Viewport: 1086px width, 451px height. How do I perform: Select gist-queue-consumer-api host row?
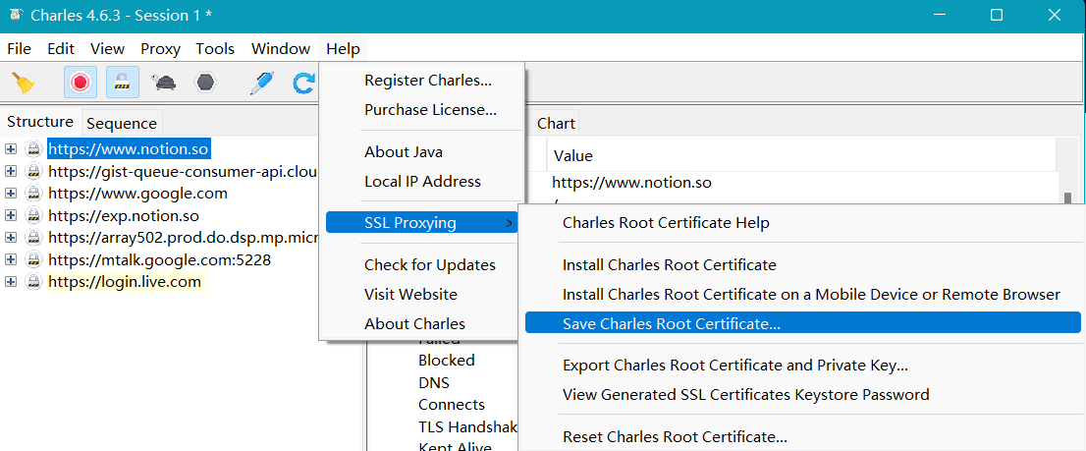[x=183, y=171]
